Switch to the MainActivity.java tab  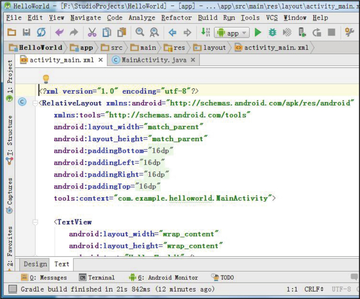154,60
